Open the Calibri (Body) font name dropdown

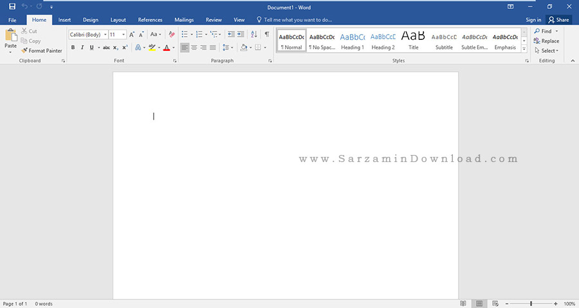click(x=106, y=35)
